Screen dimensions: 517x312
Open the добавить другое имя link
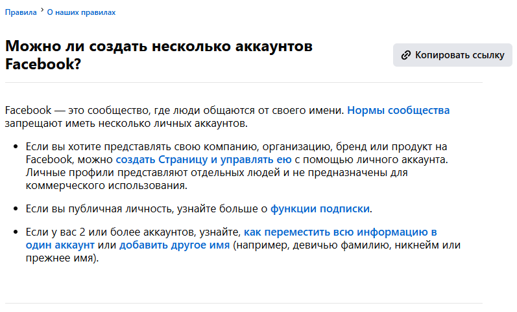[x=174, y=245]
